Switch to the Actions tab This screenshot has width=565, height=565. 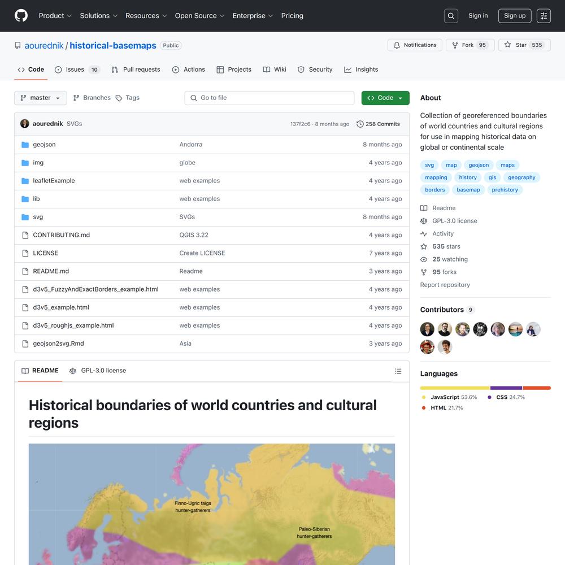[189, 69]
